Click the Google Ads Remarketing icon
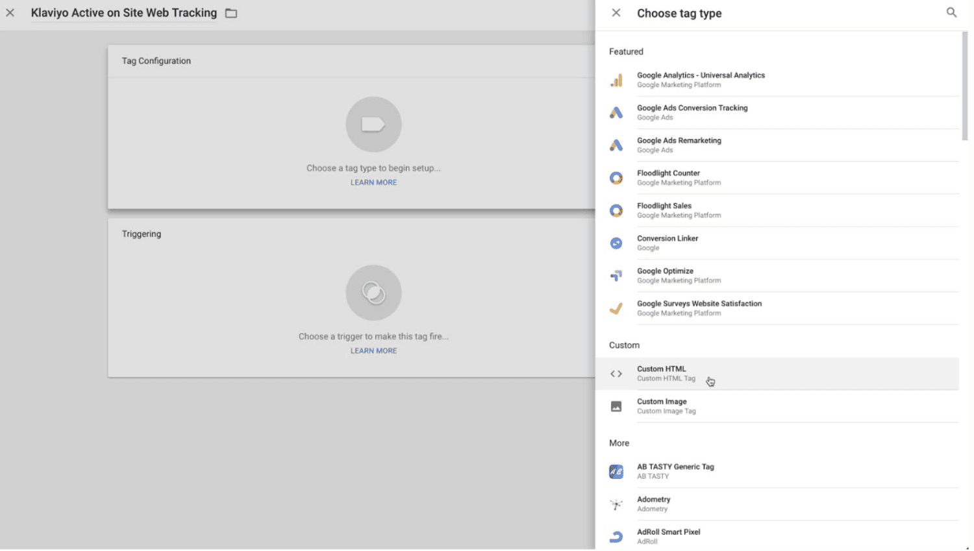Screen dimensions: 974x551 tap(616, 145)
